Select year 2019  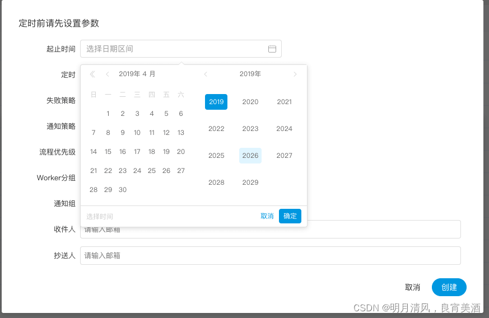tap(216, 102)
